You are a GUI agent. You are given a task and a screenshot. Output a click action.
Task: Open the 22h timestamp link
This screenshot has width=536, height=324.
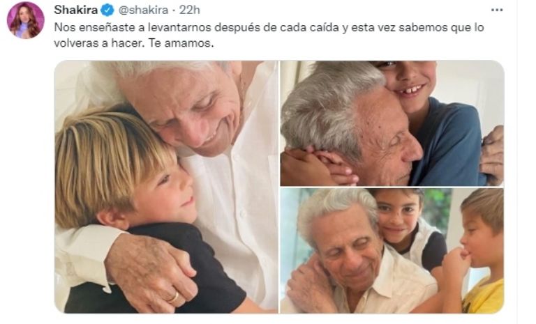[189, 10]
